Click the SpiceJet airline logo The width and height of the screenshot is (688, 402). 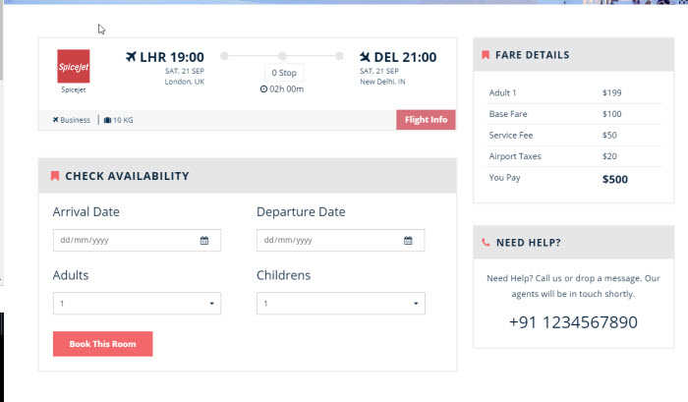(74, 66)
